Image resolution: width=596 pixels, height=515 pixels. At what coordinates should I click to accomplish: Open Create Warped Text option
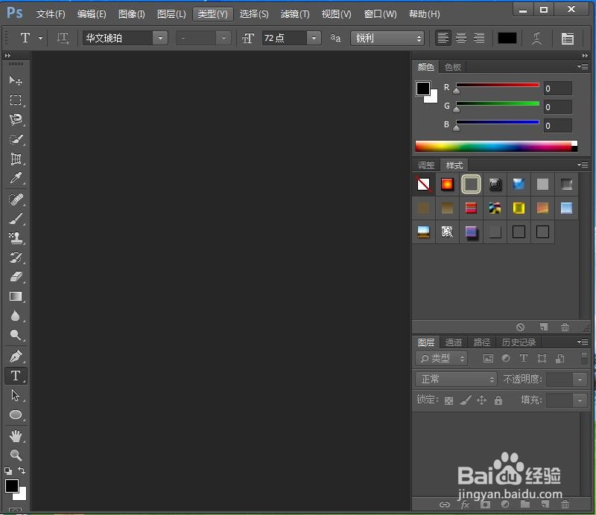point(536,38)
